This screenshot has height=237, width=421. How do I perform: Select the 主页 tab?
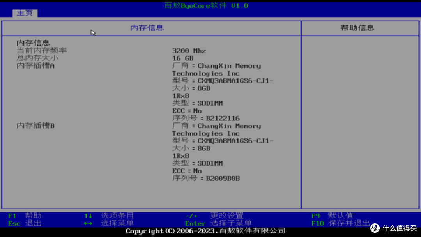25,13
